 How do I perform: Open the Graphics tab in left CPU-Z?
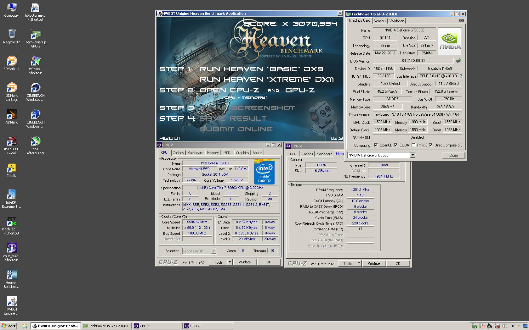(x=242, y=153)
